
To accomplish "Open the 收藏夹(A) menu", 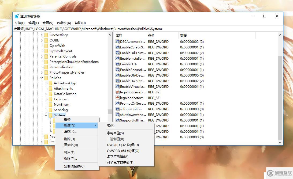I will pyautogui.click(x=64, y=23).
